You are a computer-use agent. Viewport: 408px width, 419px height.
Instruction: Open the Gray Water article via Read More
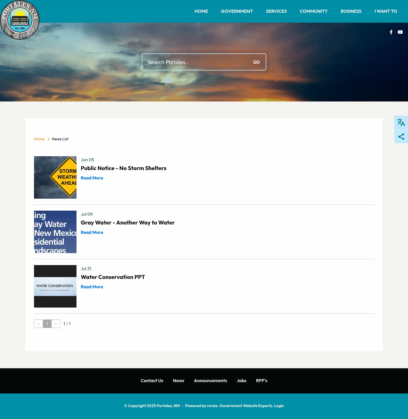[92, 232]
